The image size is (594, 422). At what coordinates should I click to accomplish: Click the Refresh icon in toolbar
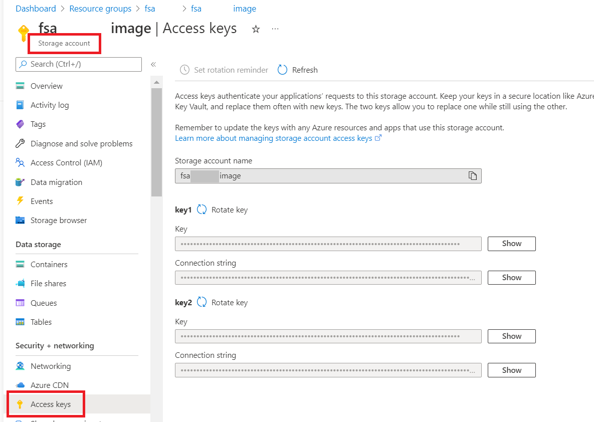283,70
